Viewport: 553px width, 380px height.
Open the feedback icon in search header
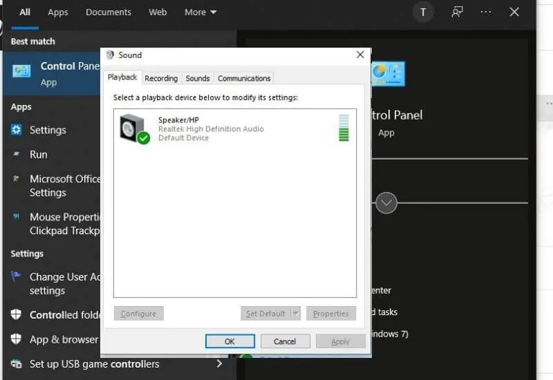point(457,12)
